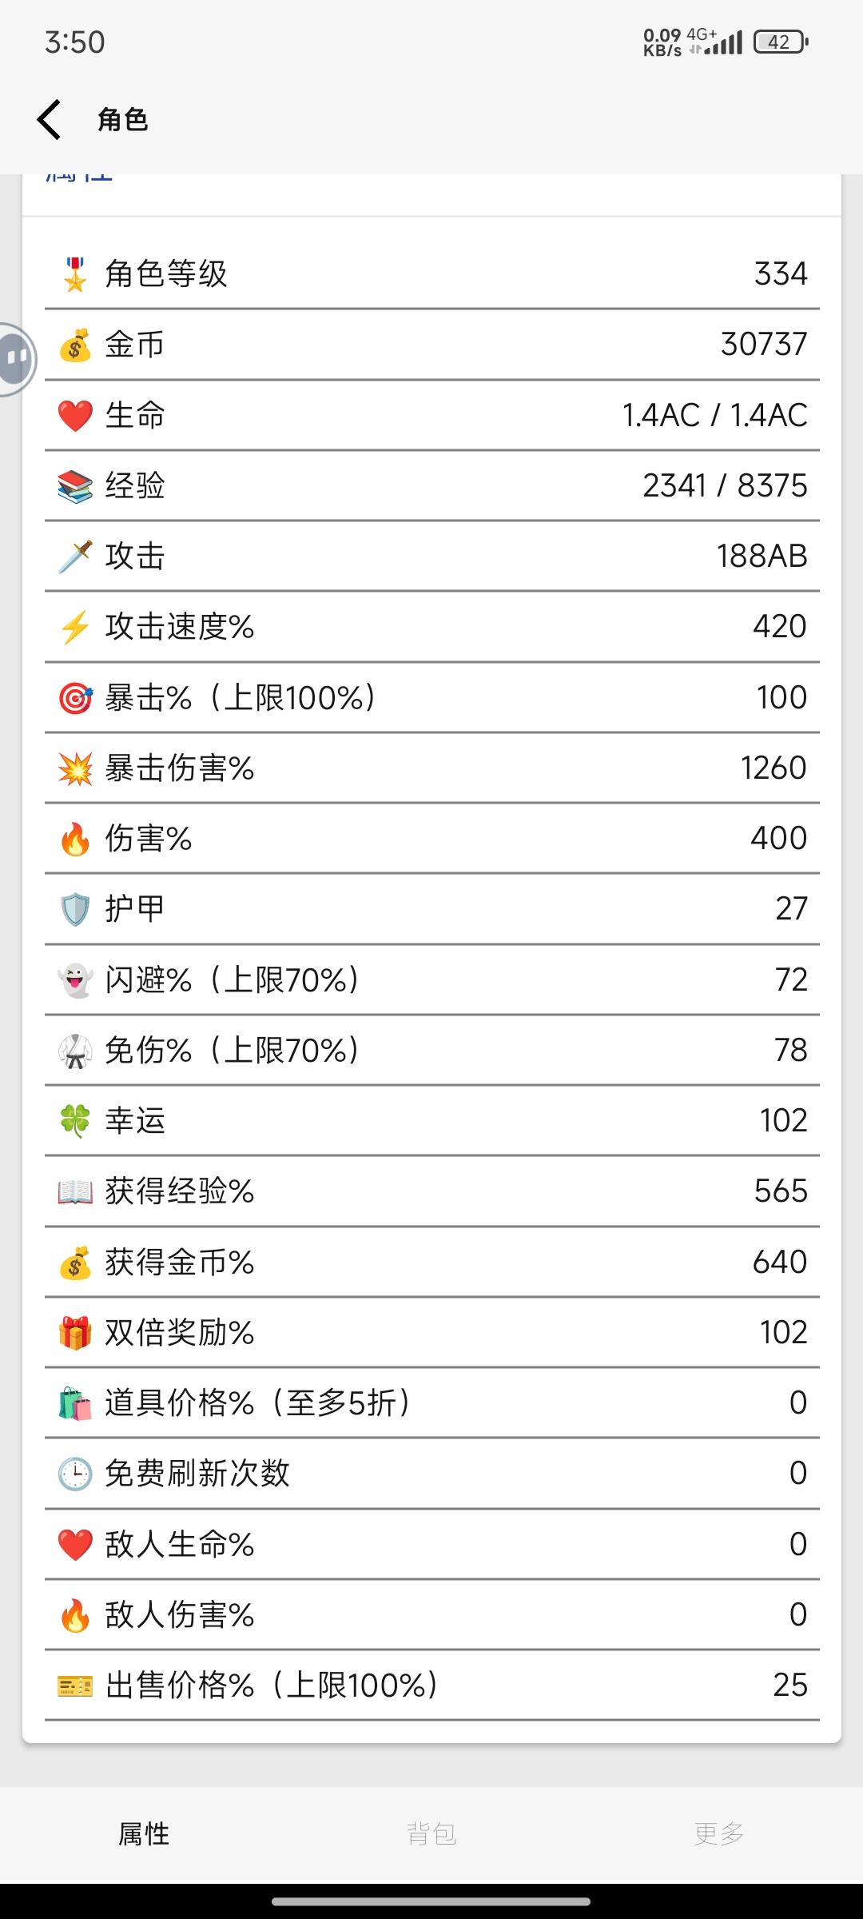863x1919 pixels.
Task: Tap the money bag icon beside 金币
Action: tap(75, 345)
